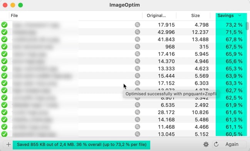Click the circular arrow refresh icon
Image resolution: width=250 pixels, height=151 pixels.
tap(216, 144)
